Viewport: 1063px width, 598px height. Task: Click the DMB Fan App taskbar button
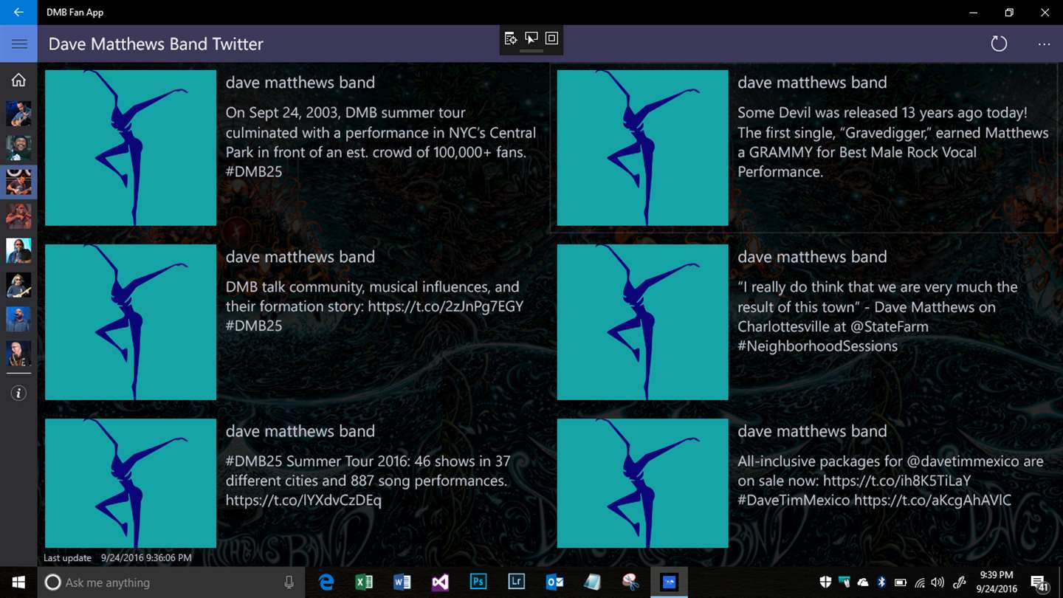pos(669,582)
